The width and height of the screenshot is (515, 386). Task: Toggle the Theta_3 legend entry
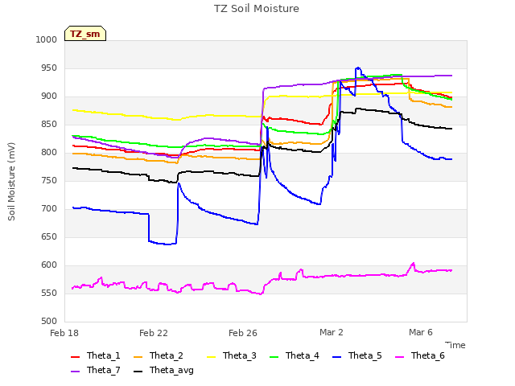pyautogui.click(x=232, y=355)
